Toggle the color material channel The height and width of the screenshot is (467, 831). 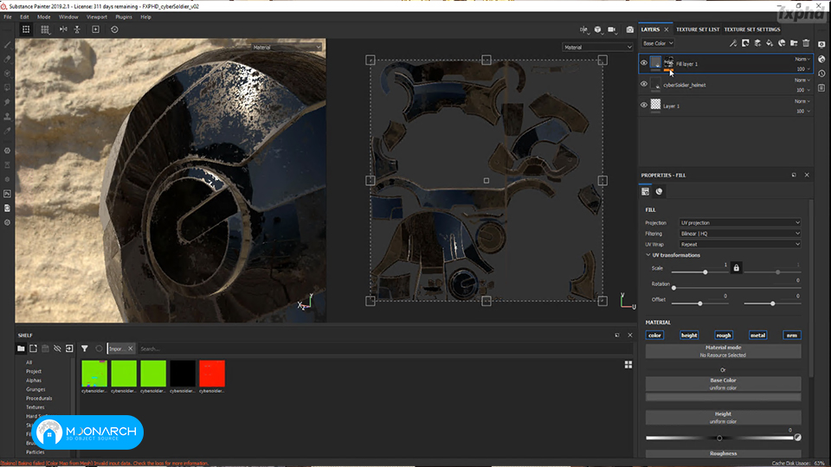pos(655,336)
